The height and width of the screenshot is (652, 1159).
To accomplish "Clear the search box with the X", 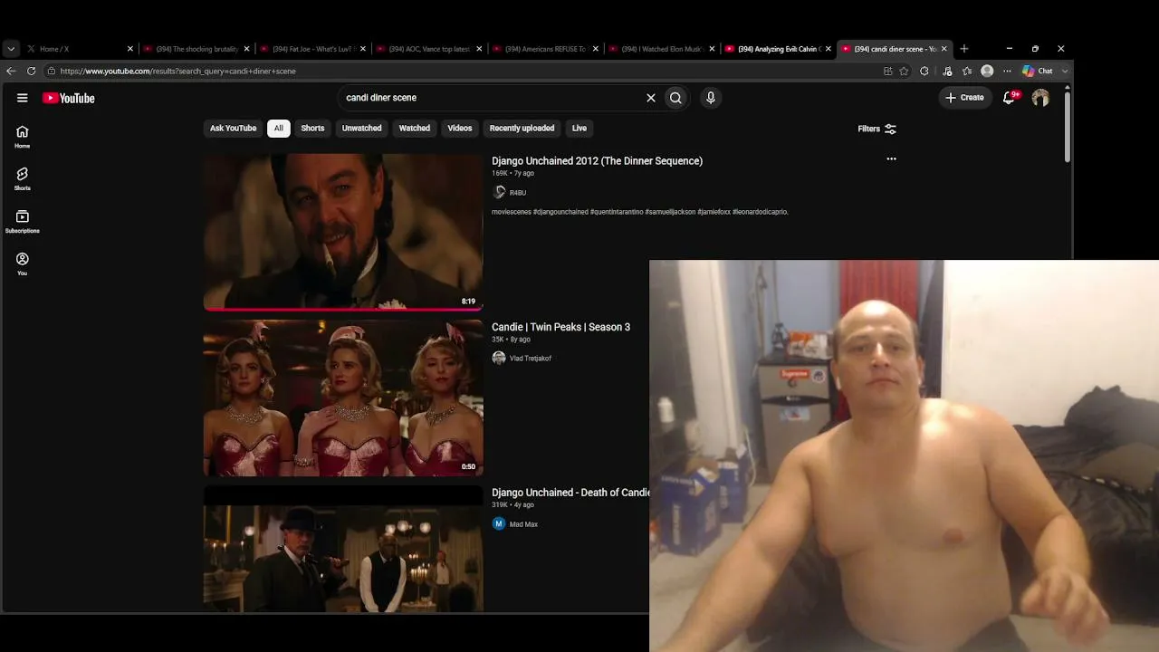I will (650, 98).
